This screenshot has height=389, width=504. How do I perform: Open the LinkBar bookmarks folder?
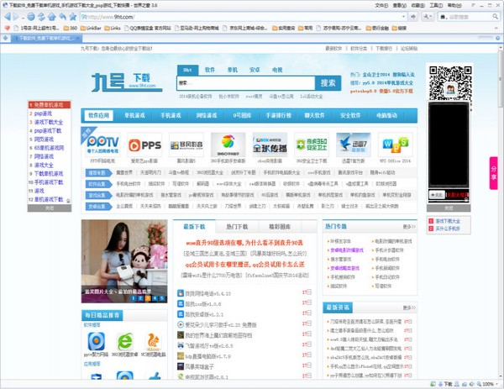pyautogui.click(x=91, y=28)
